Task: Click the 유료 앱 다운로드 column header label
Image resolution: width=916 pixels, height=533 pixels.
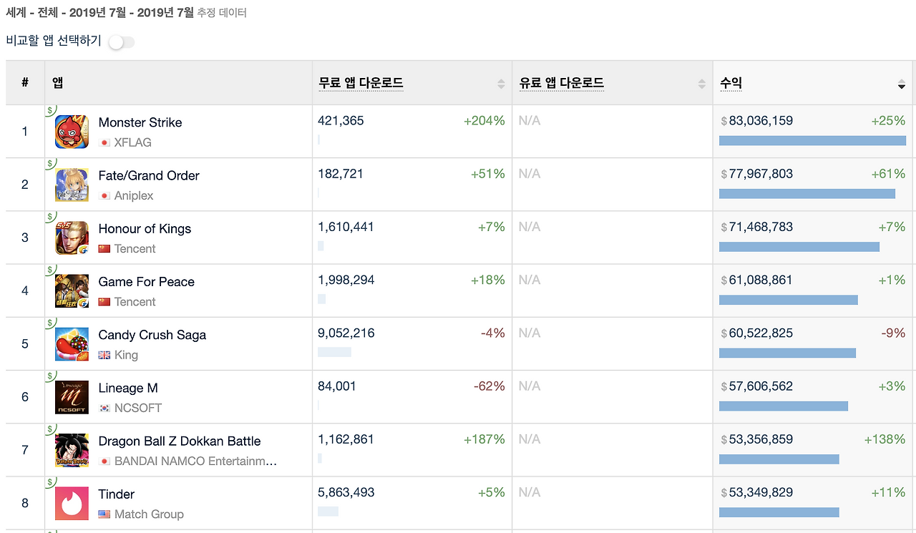Action: (x=562, y=83)
